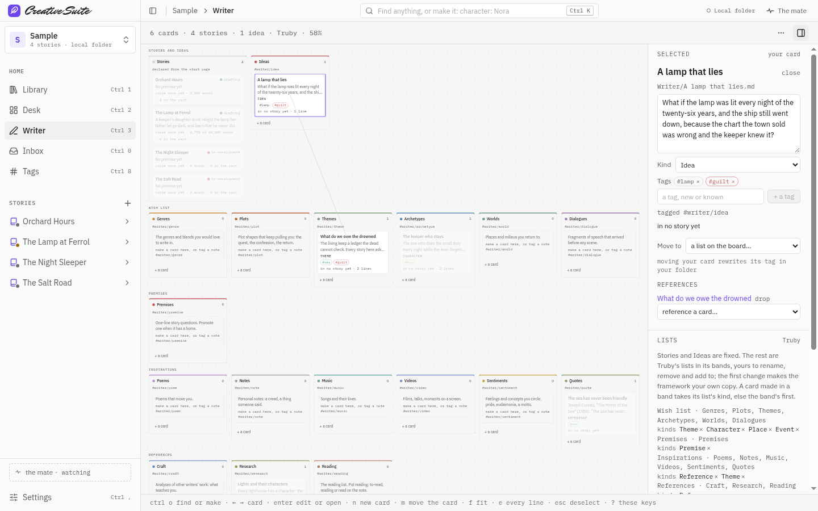Remove the Theme kind from Wish list
Screen dimensions: 818x511
[x=701, y=430]
